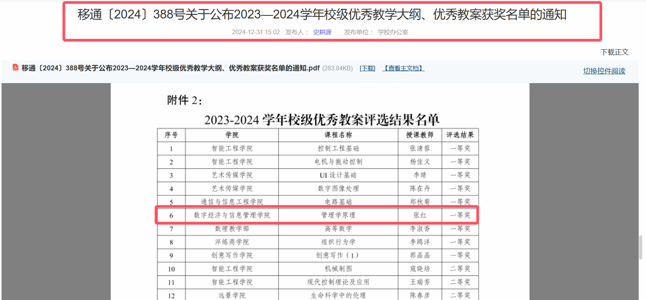The height and width of the screenshot is (300, 646).
Task: Click teacher cell 李鸥洋
Action: click(420, 242)
